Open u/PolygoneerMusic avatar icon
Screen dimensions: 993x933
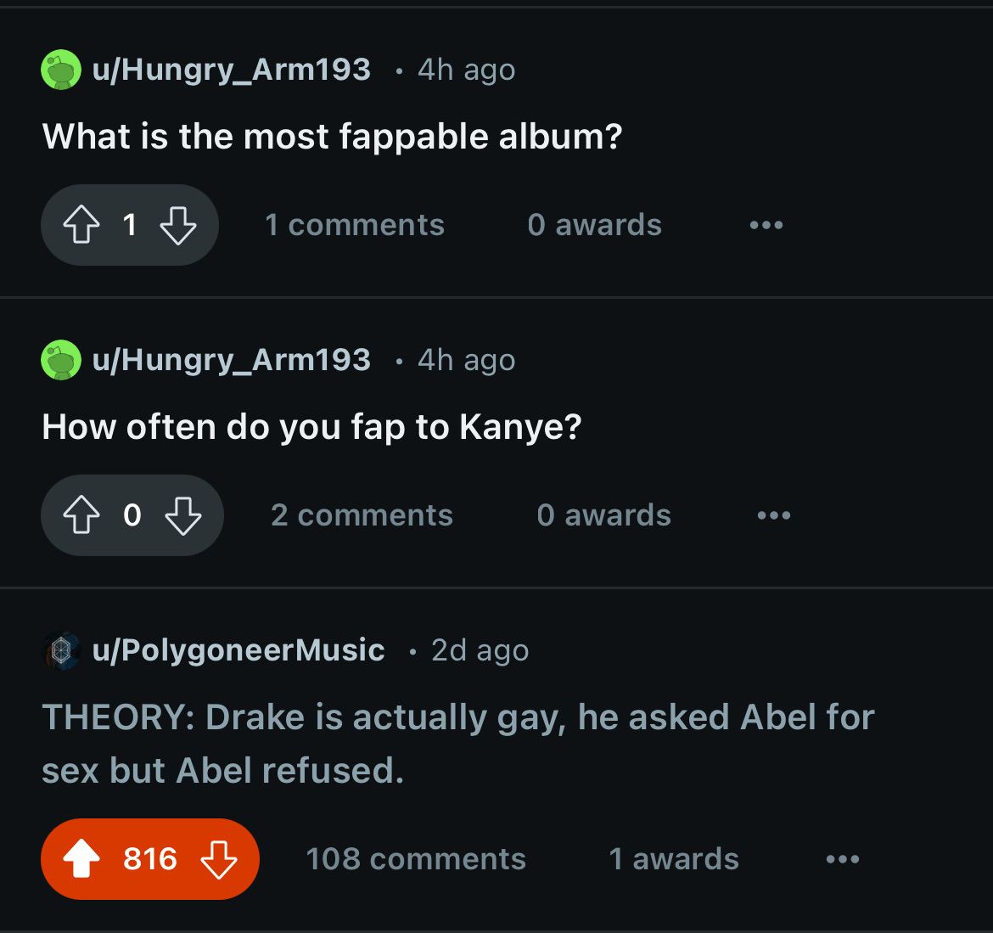61,651
